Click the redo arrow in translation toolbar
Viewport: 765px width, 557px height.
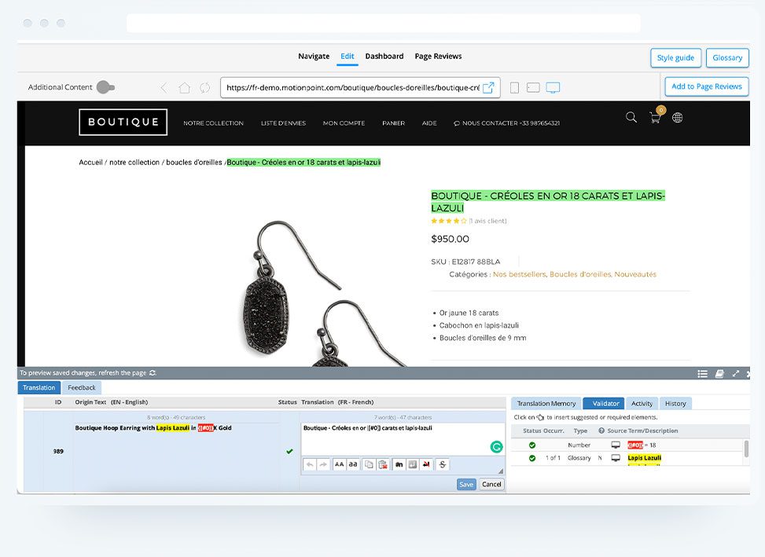[323, 464]
